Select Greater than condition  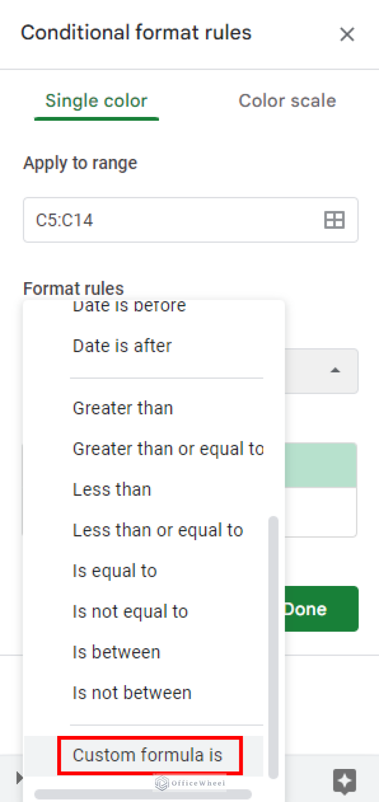[x=122, y=408]
